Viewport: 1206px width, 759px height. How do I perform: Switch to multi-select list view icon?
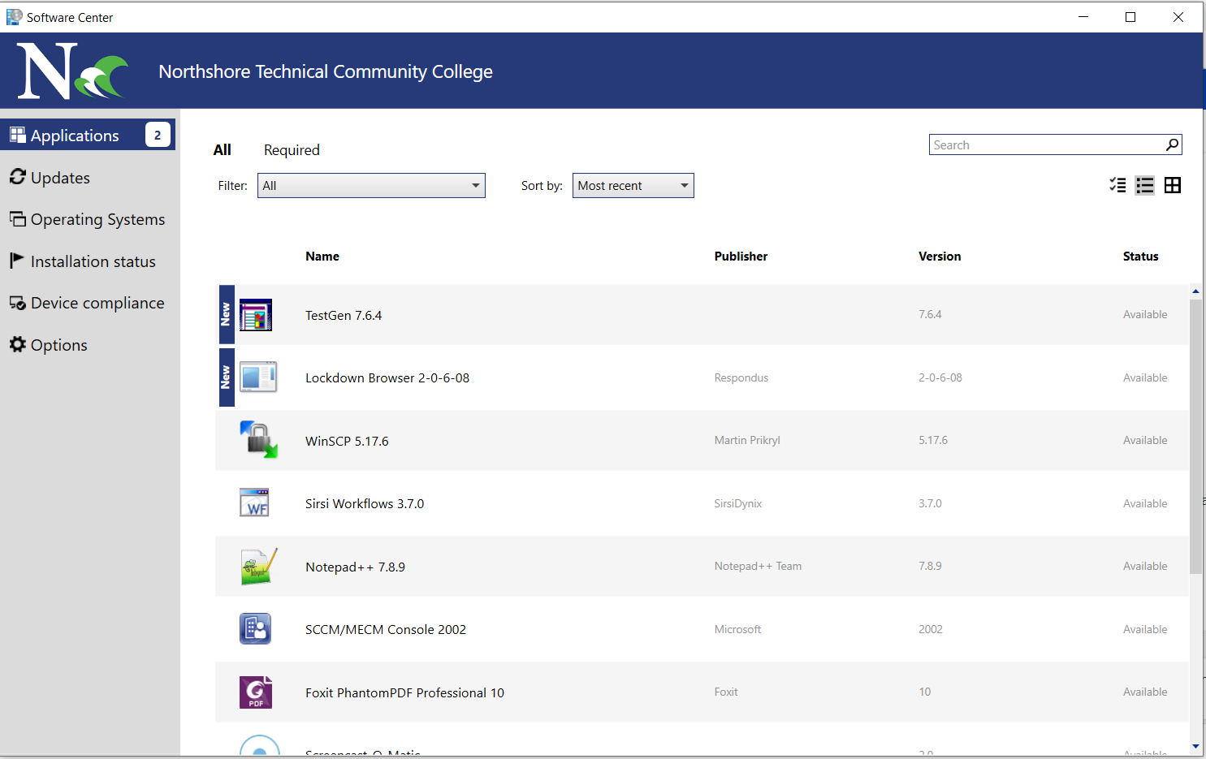tap(1117, 185)
